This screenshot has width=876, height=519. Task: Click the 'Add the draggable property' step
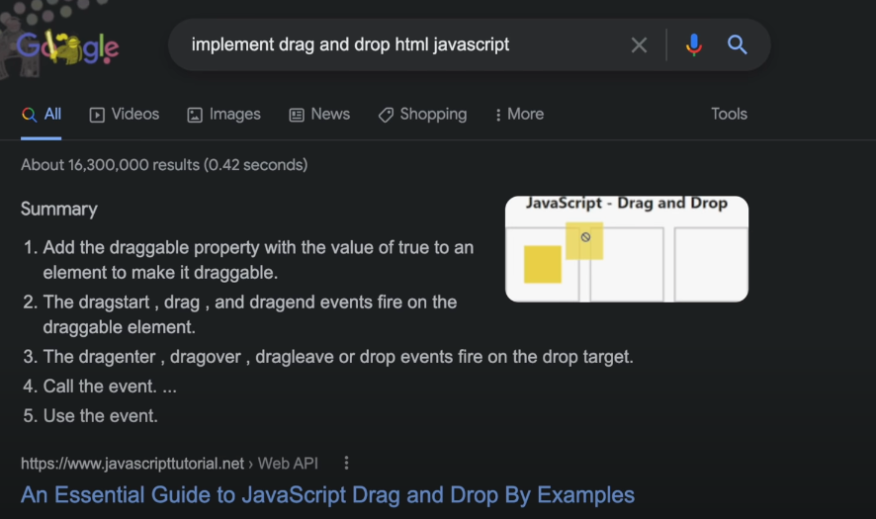pos(258,260)
